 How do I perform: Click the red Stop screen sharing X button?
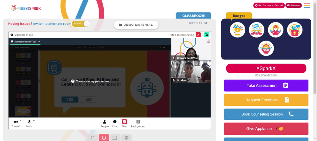pos(198,35)
